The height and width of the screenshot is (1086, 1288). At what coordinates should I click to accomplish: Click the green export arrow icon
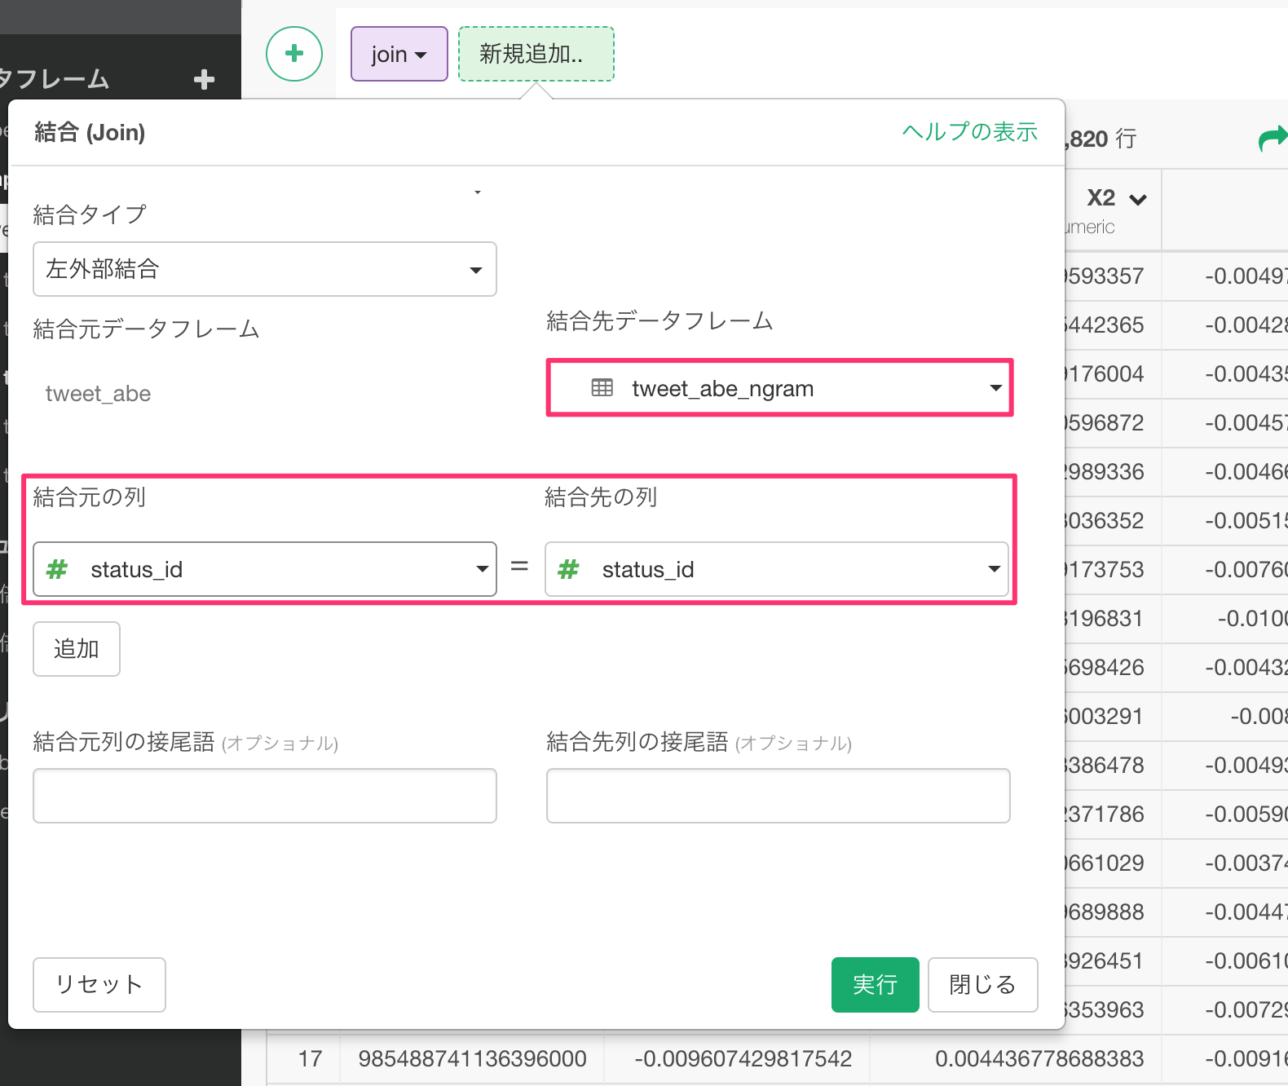tap(1273, 139)
